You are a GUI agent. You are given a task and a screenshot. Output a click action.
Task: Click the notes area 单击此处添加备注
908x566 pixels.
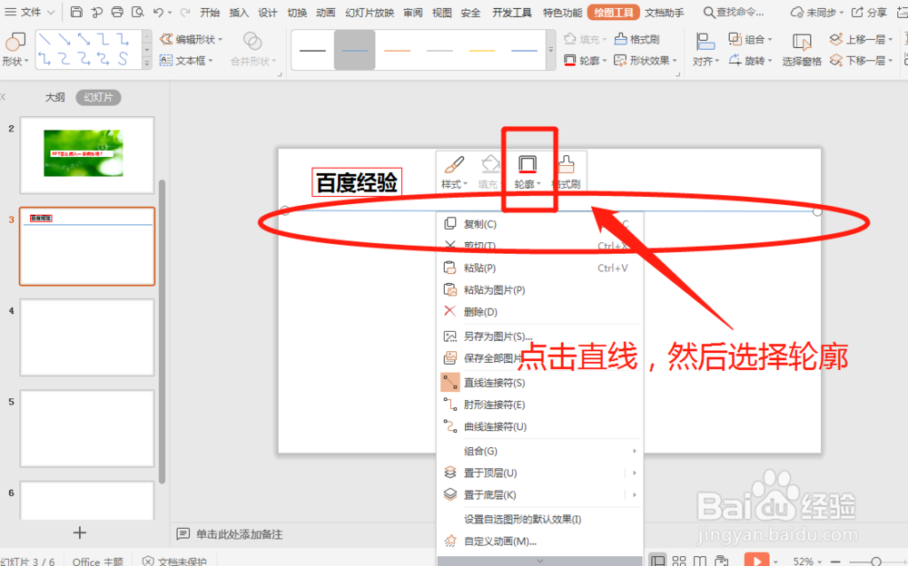click(x=239, y=534)
